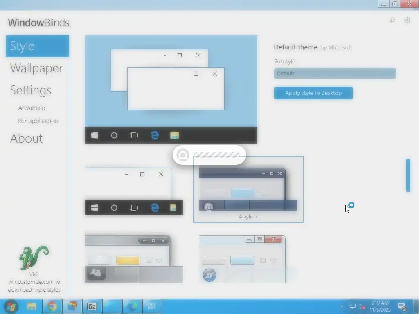The height and width of the screenshot is (314, 419).
Task: Open the network tray icon
Action: pyautogui.click(x=352, y=307)
